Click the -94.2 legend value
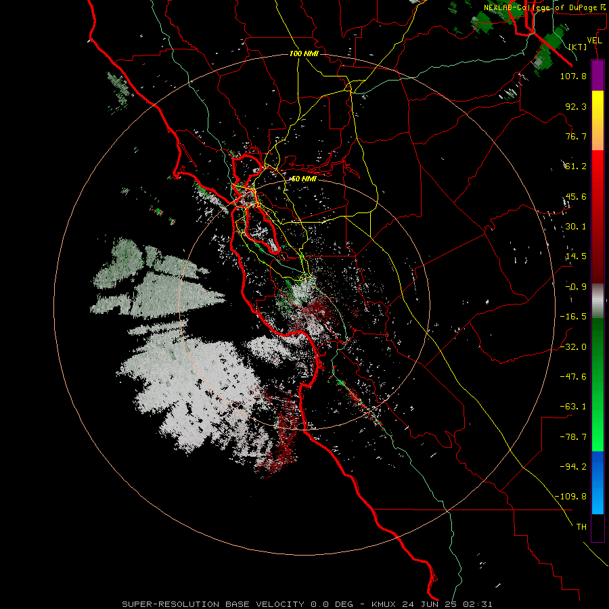609x609 pixels. click(573, 467)
